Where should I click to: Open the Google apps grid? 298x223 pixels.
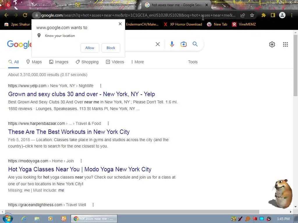pyautogui.click(x=285, y=44)
